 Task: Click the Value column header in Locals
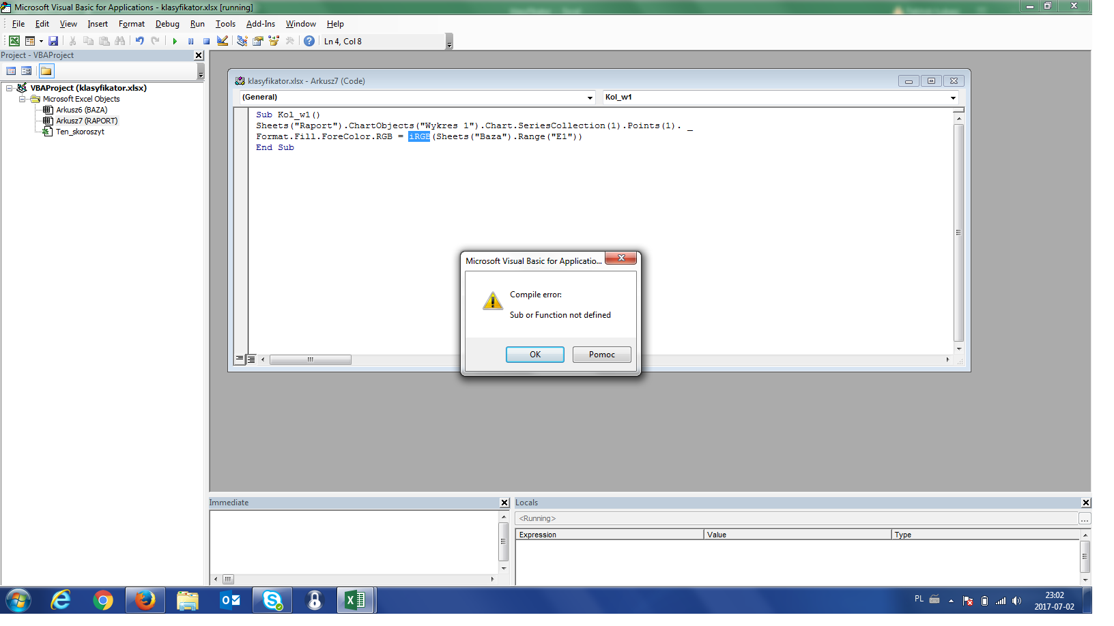click(797, 535)
